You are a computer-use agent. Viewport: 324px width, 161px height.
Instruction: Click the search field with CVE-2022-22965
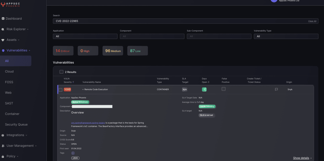coord(185,21)
